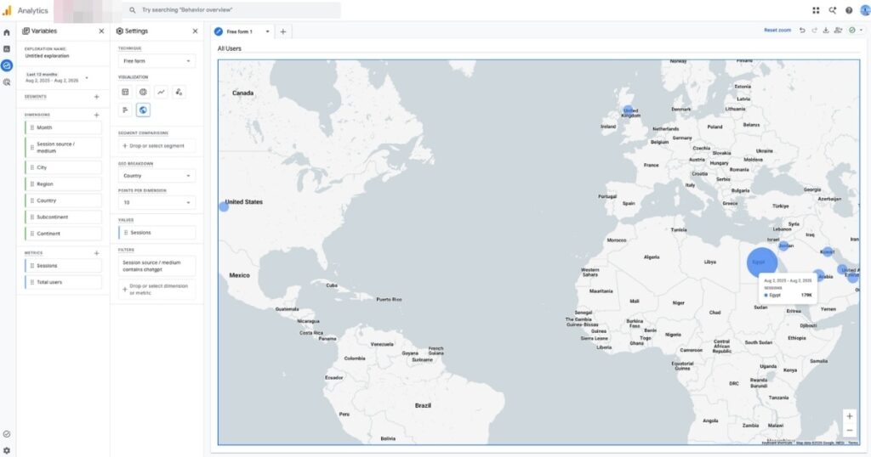Open the Google apps grid icon
Image resolution: width=871 pixels, height=457 pixels.
(x=816, y=10)
